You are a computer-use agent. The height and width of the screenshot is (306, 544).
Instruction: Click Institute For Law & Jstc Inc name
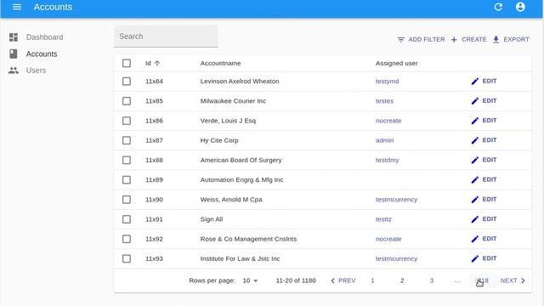pyautogui.click(x=240, y=258)
